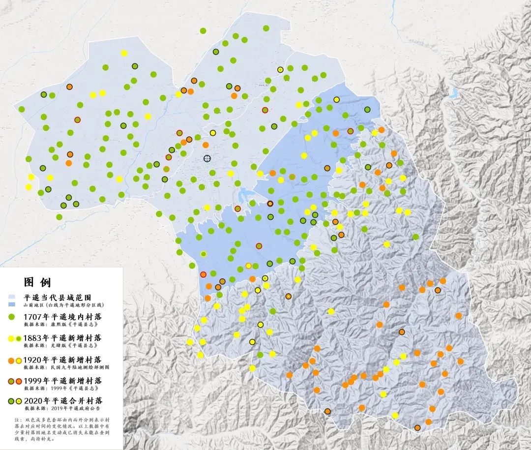
Task: Click the maroon multi-ring village marker on the map
Action: click(x=270, y=204)
